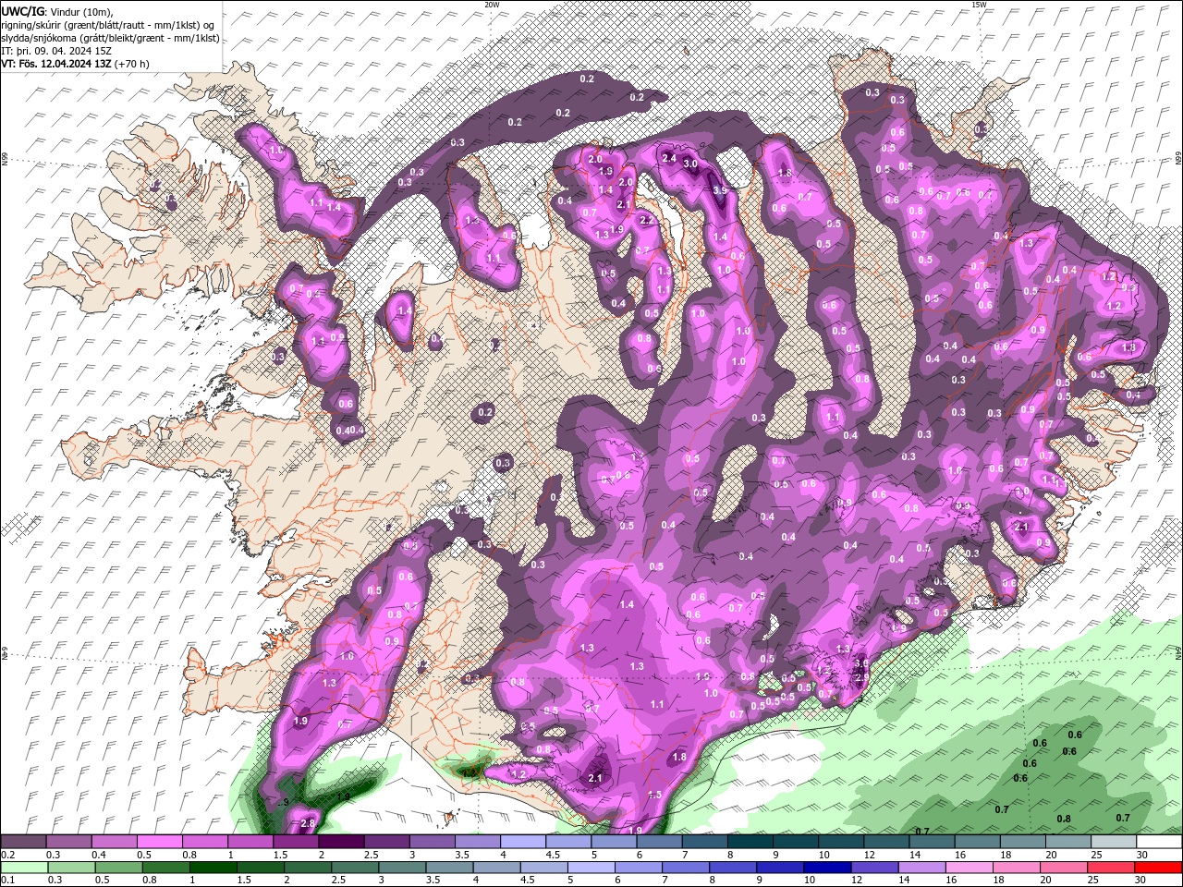
Task: Click the 'rigning/skúrir (grænt/blátt/rautt' legend description line
Action: [108, 25]
